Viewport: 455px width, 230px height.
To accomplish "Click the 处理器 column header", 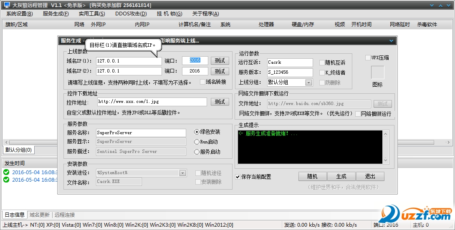I will pyautogui.click(x=266, y=25).
